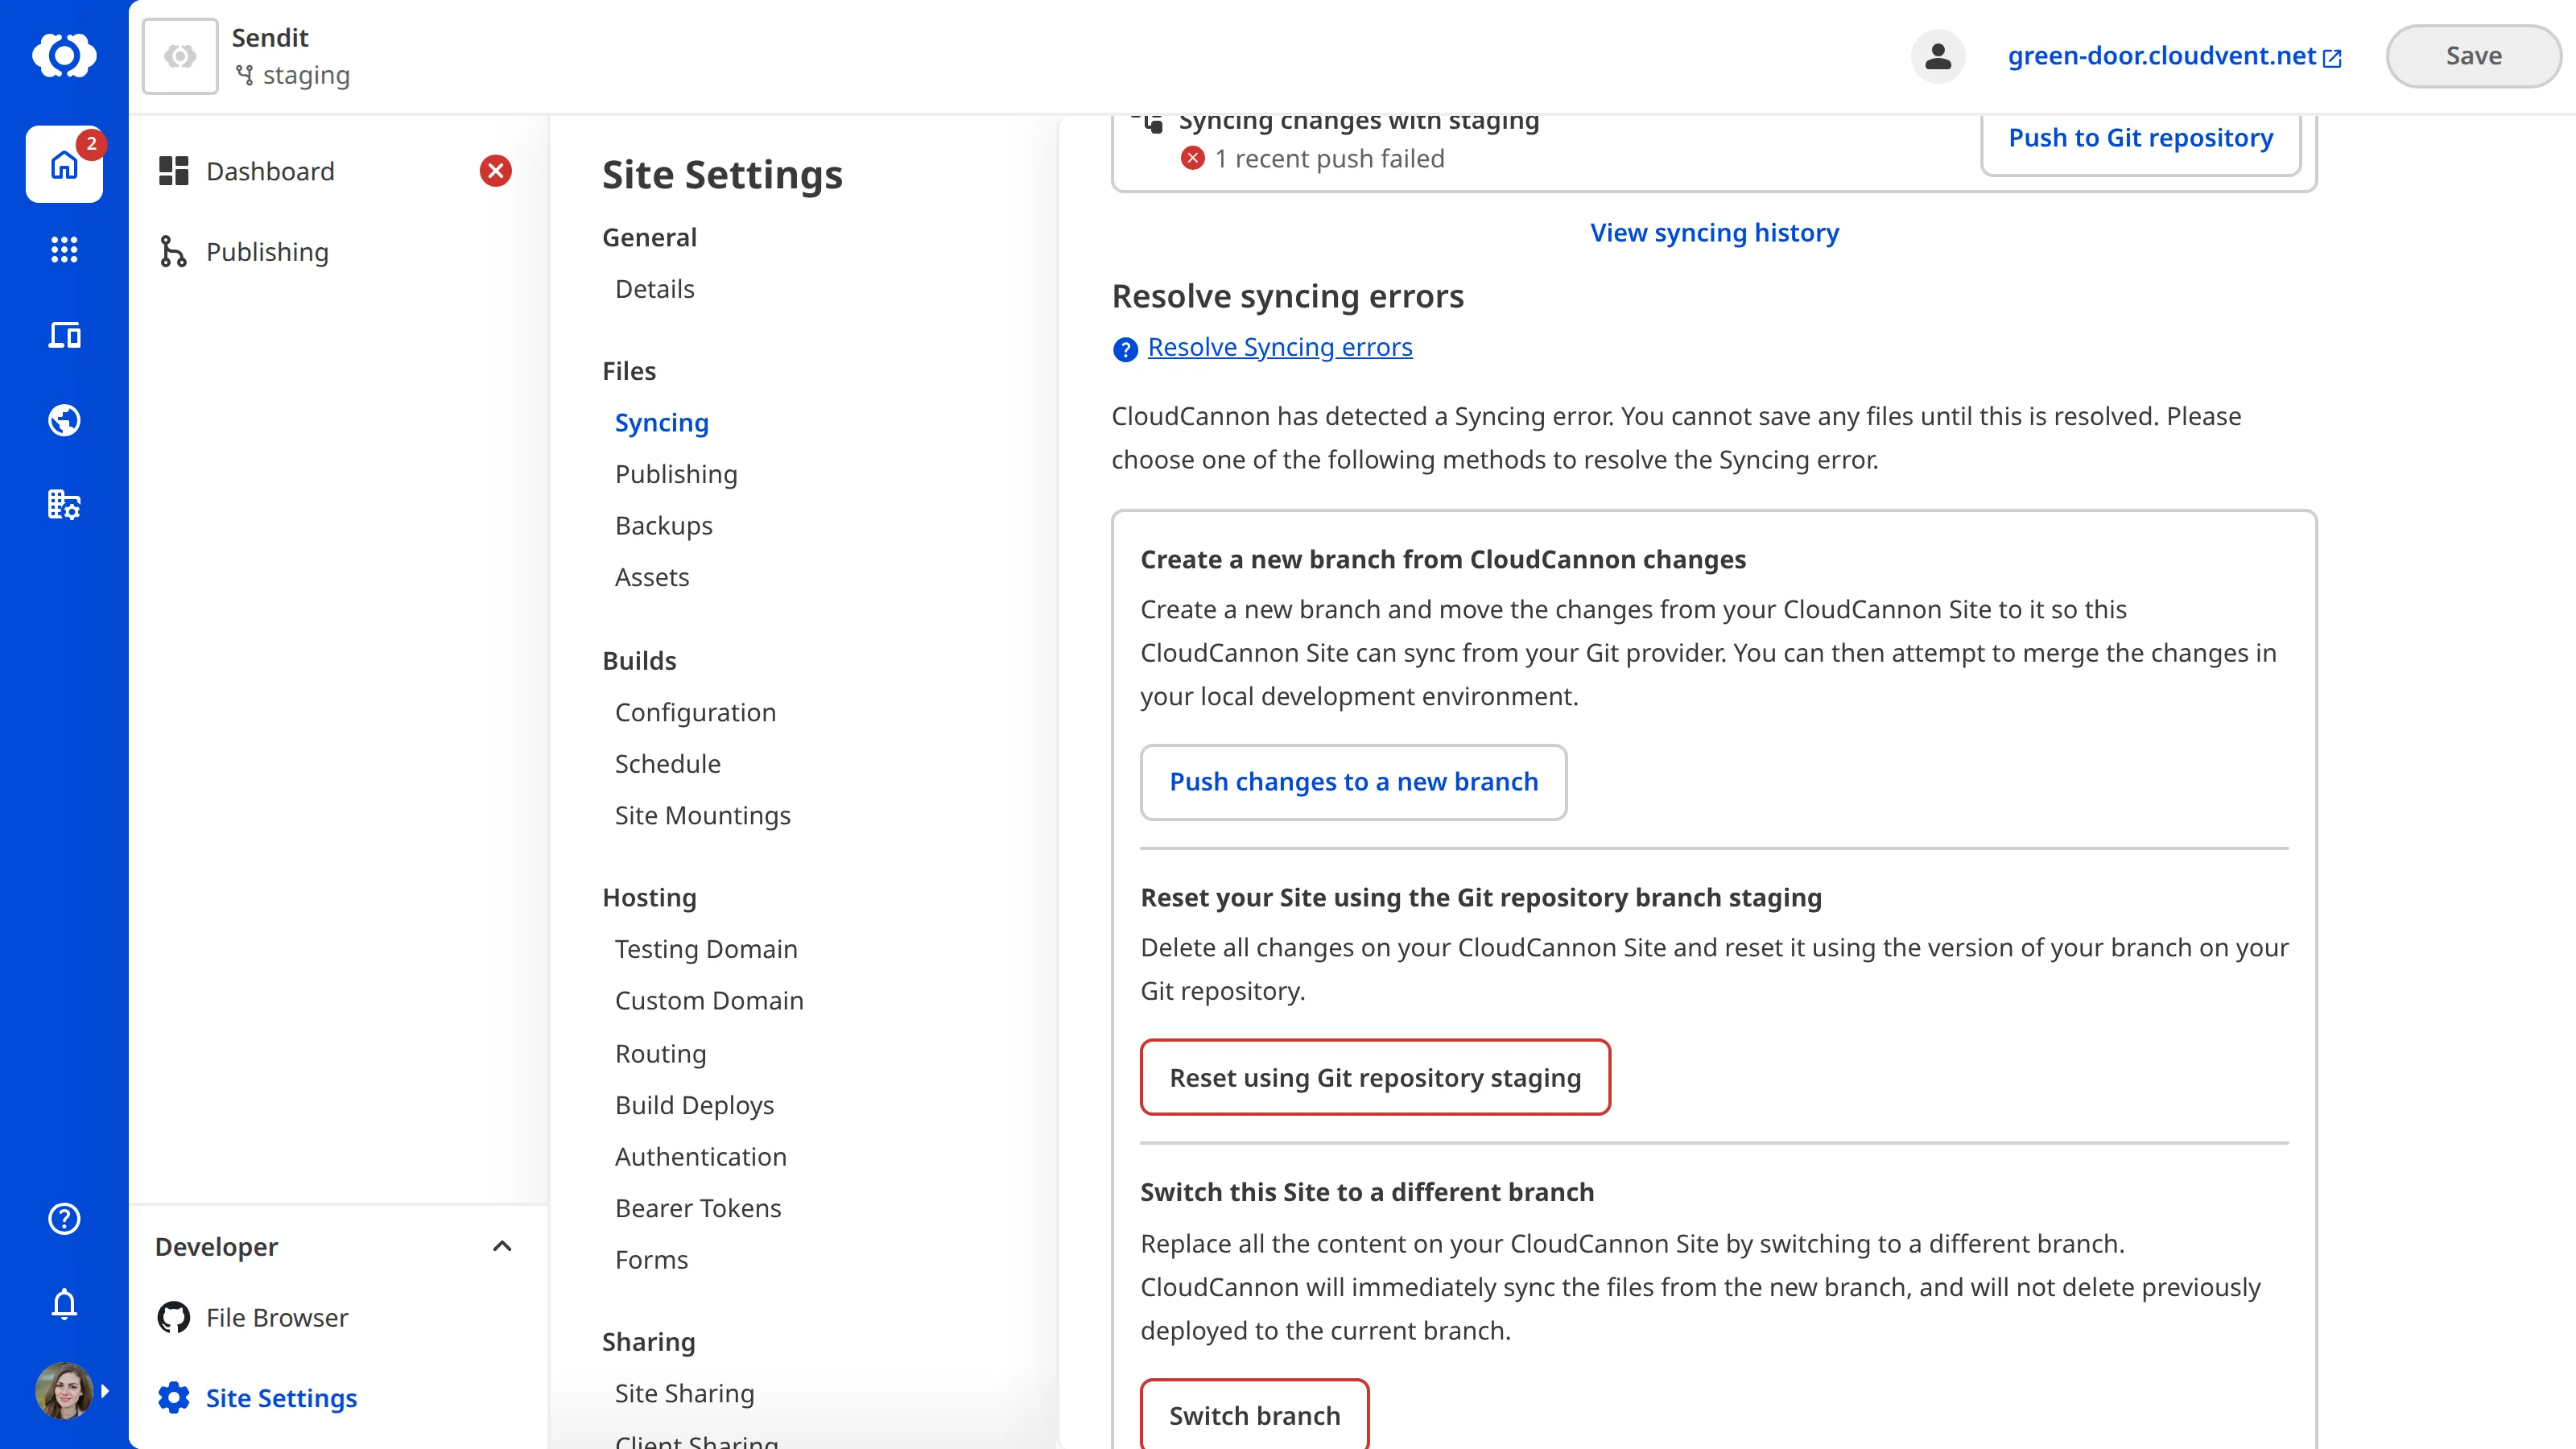Click Push to Git repository button
2576x1449 pixels.
[2140, 138]
